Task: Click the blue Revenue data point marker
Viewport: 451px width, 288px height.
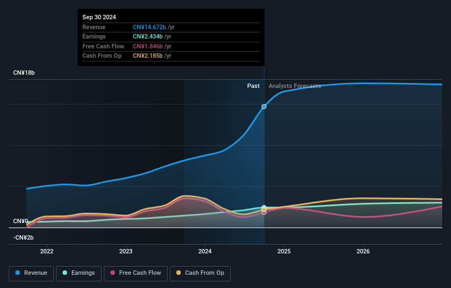Action: click(x=264, y=107)
